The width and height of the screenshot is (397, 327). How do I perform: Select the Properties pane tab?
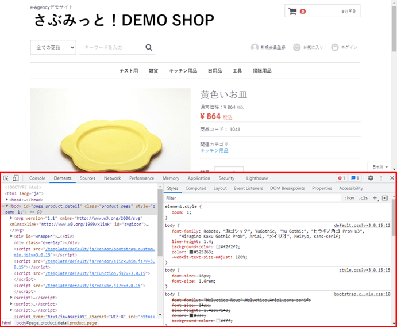coord(322,188)
